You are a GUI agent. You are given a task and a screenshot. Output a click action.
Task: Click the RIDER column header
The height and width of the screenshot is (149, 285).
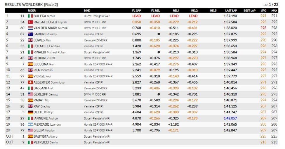pos(32,11)
